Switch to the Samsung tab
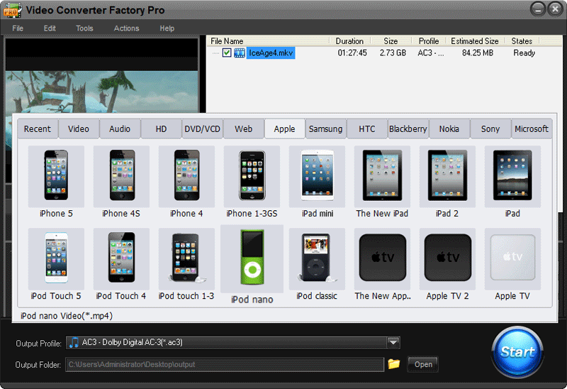Screen dimensions: 567x389 (x=326, y=129)
